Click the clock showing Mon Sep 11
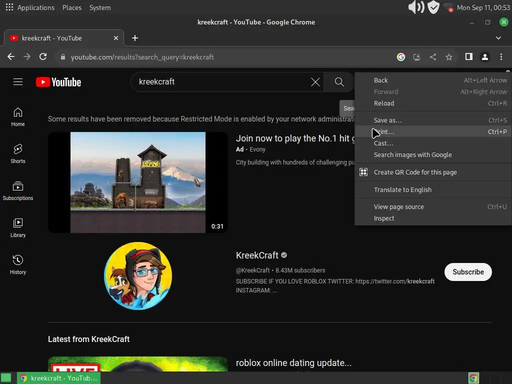This screenshot has height=384, width=512. 483,7
